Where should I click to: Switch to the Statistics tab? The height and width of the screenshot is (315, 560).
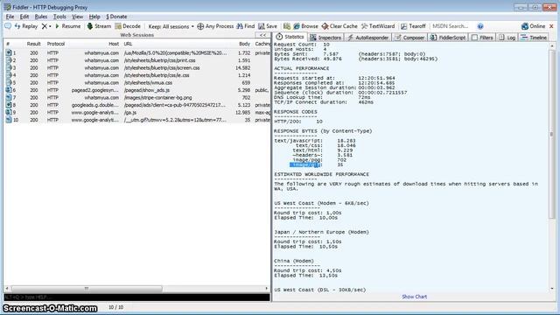(290, 37)
